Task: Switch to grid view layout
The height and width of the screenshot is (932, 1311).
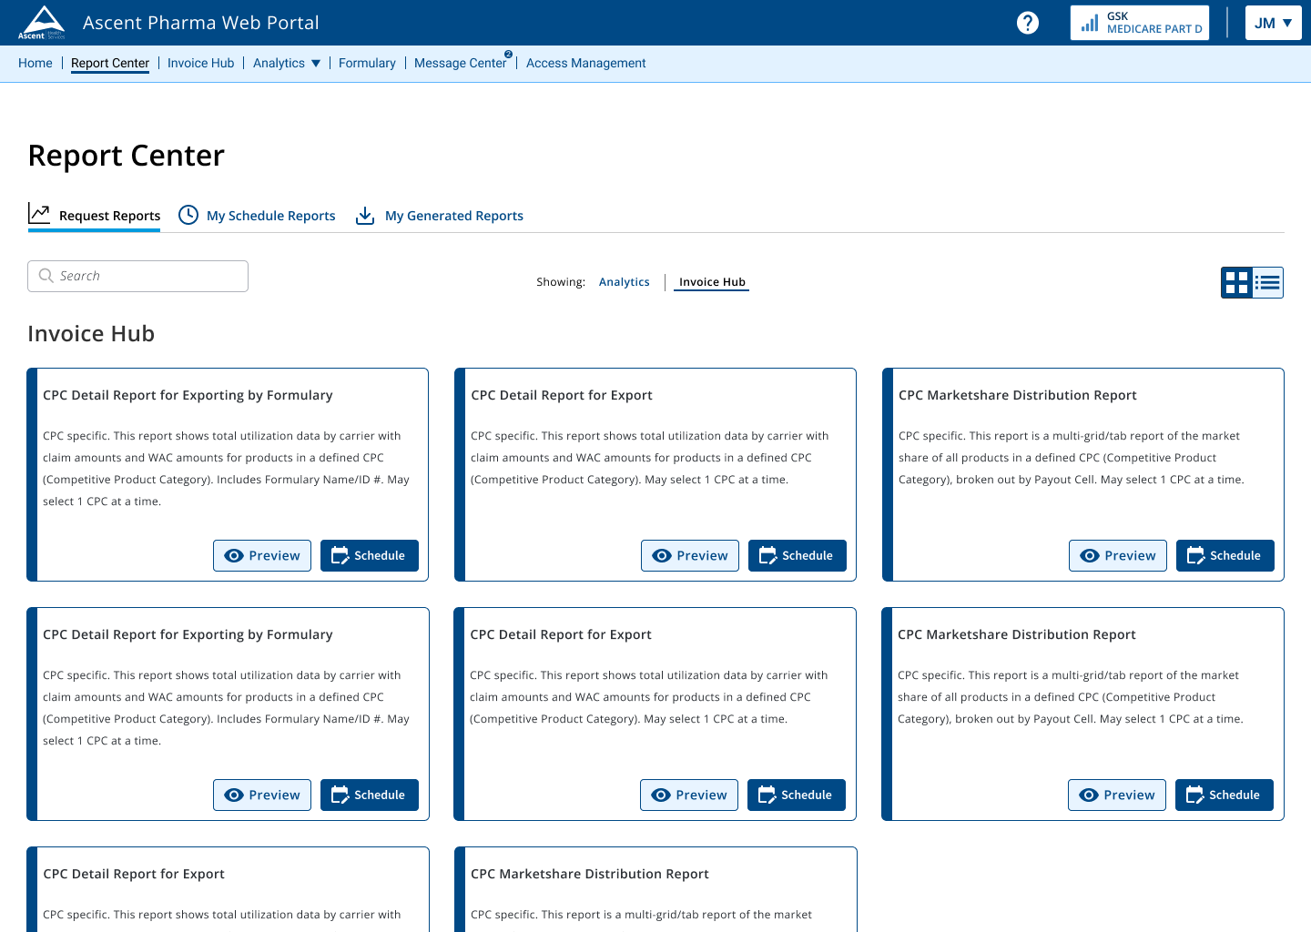Action: tap(1236, 283)
